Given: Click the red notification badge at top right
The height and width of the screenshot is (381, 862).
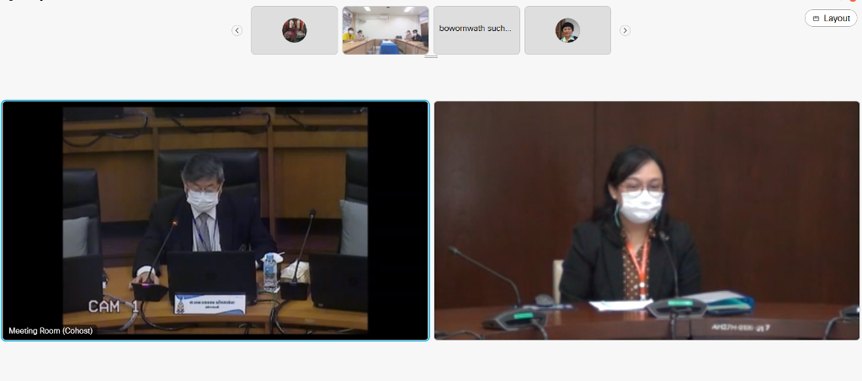Looking at the screenshot, I should point(853,1).
